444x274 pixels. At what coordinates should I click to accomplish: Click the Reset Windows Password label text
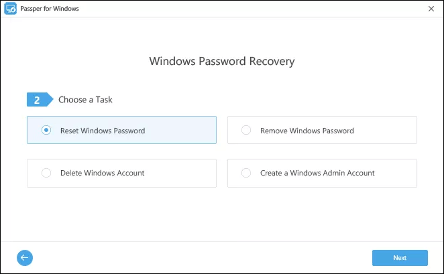coord(102,131)
